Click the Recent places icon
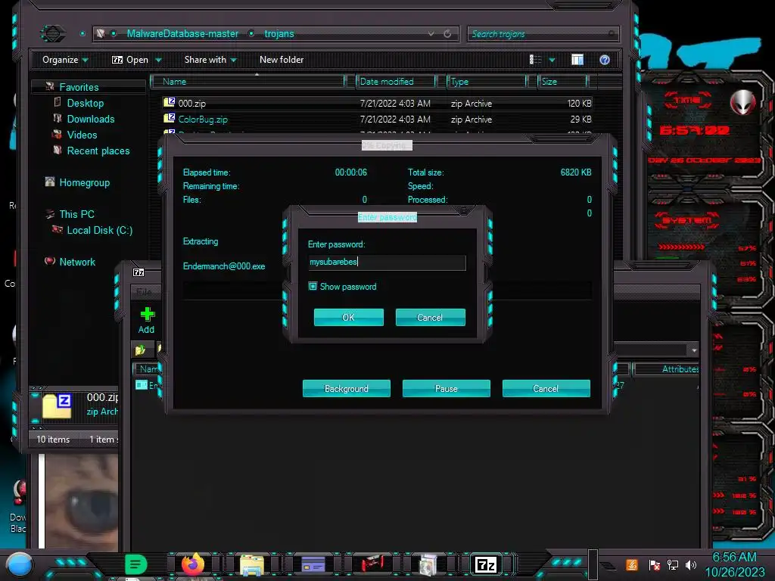 [58, 151]
